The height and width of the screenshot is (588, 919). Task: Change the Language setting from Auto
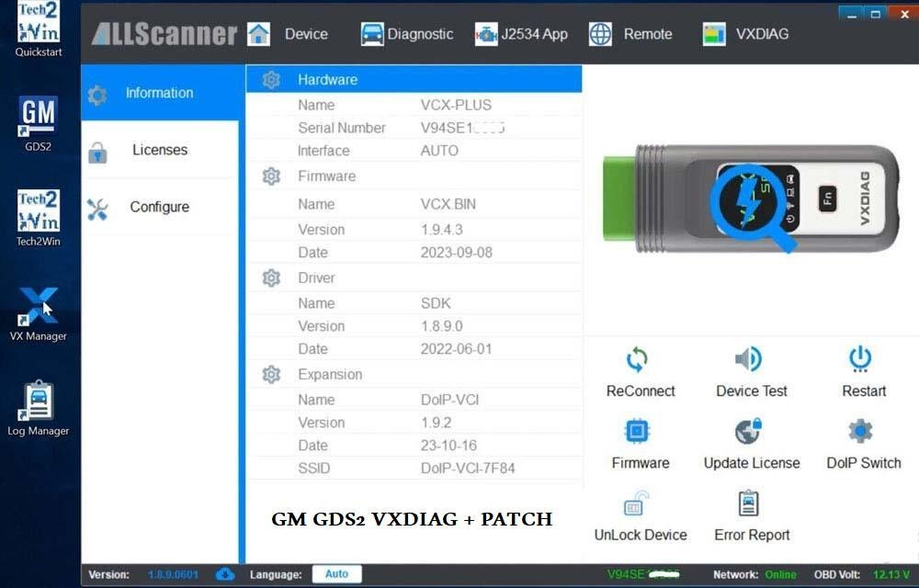click(336, 573)
